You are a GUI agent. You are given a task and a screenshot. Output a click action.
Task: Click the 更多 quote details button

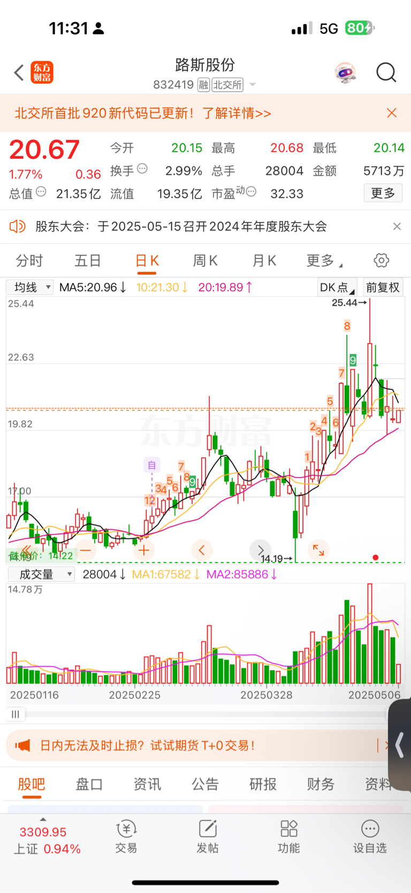click(x=383, y=193)
